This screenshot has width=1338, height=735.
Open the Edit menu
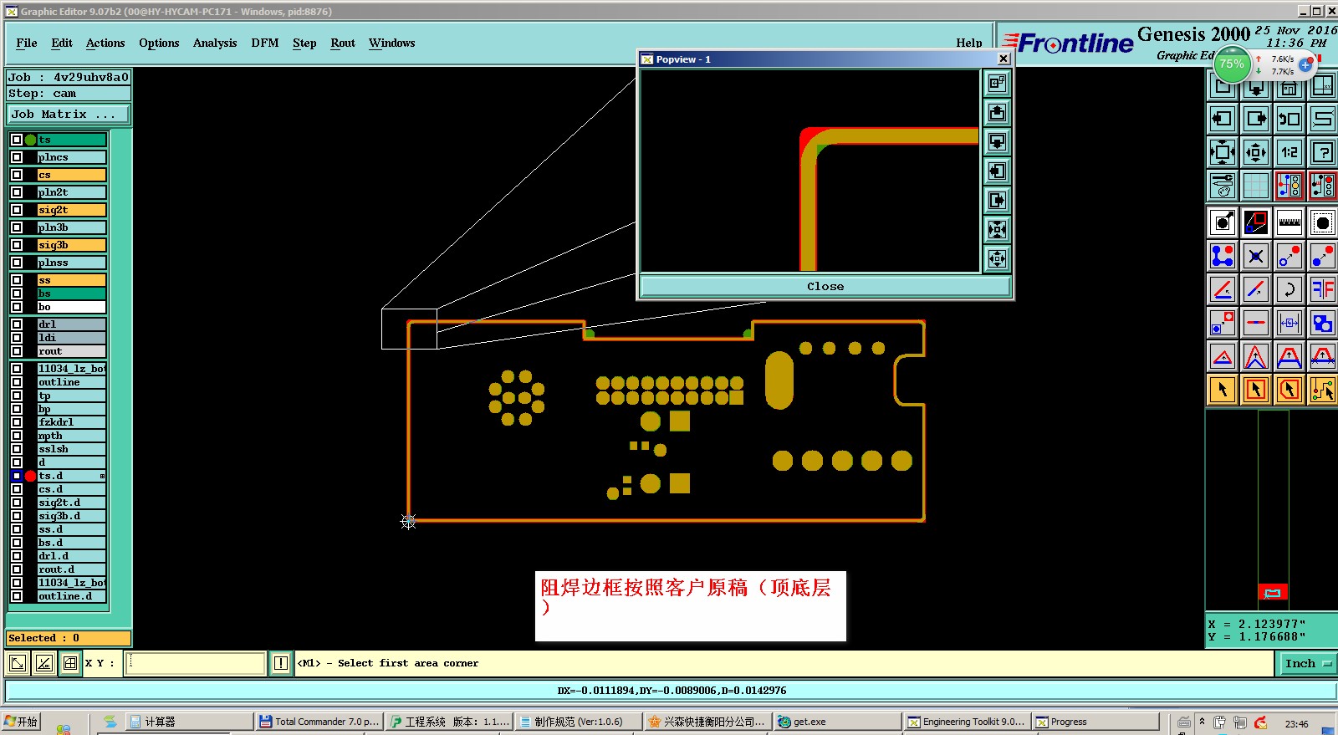[62, 43]
